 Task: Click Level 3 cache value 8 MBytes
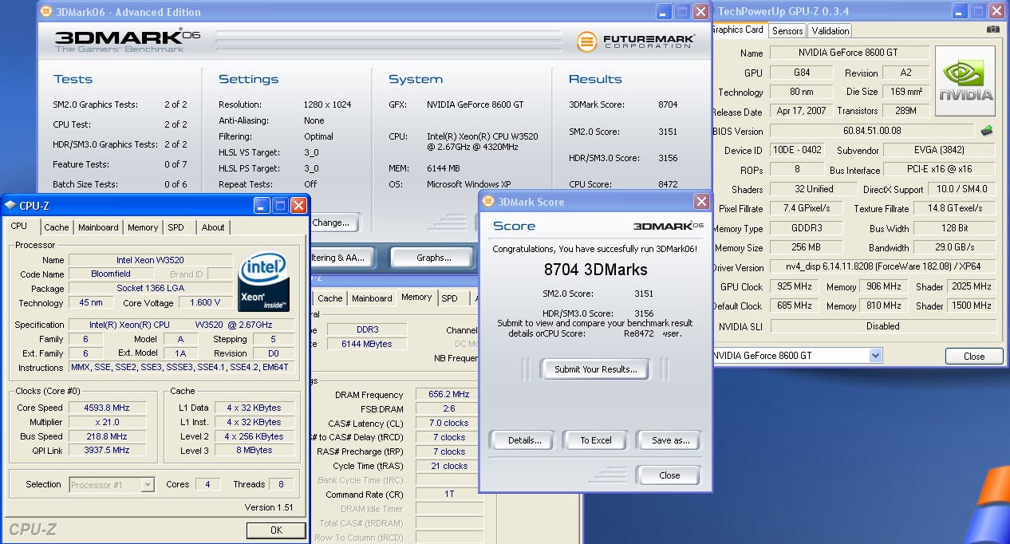click(254, 450)
